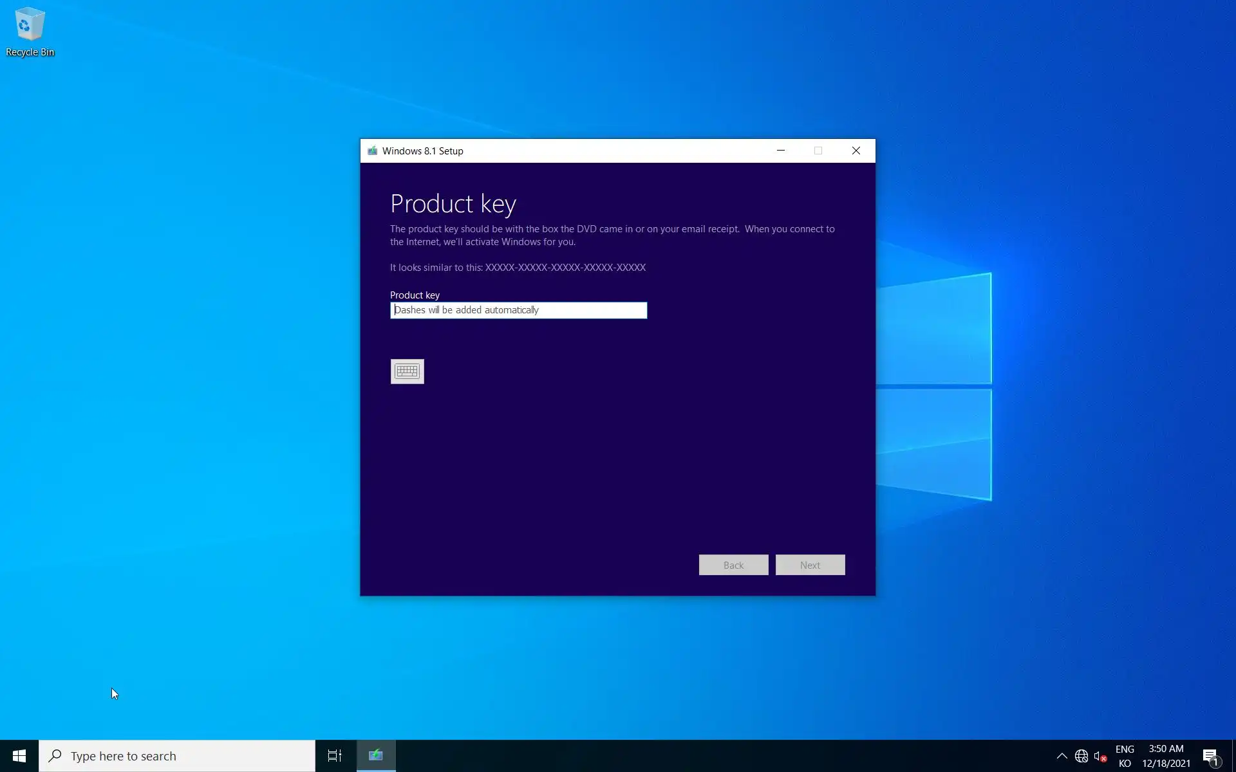
Task: Click the muted volume tray icon
Action: (x=1100, y=756)
